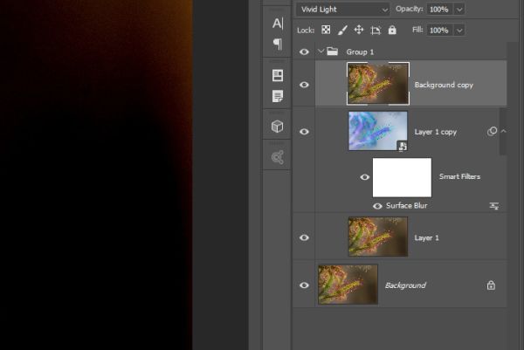Open the Notes panel icon
The image size is (524, 350).
(x=278, y=96)
